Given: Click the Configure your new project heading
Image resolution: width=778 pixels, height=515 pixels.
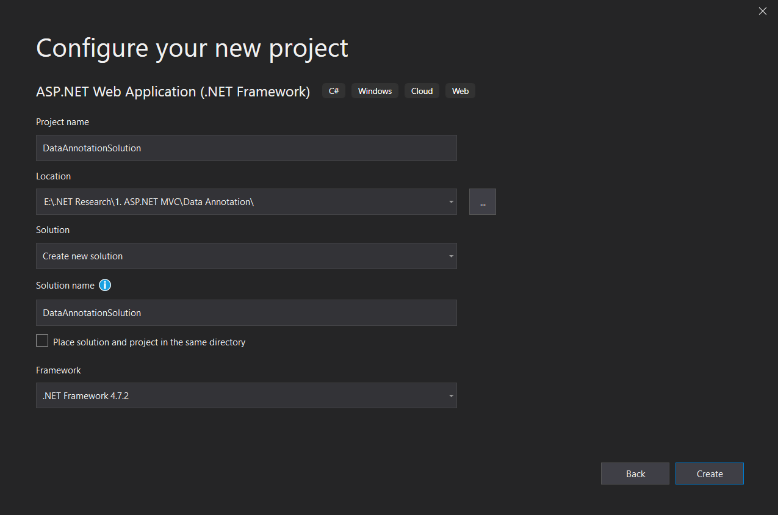Looking at the screenshot, I should tap(192, 48).
